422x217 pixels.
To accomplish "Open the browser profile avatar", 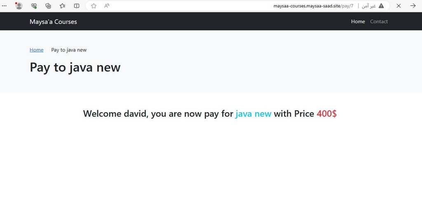I will tap(19, 6).
